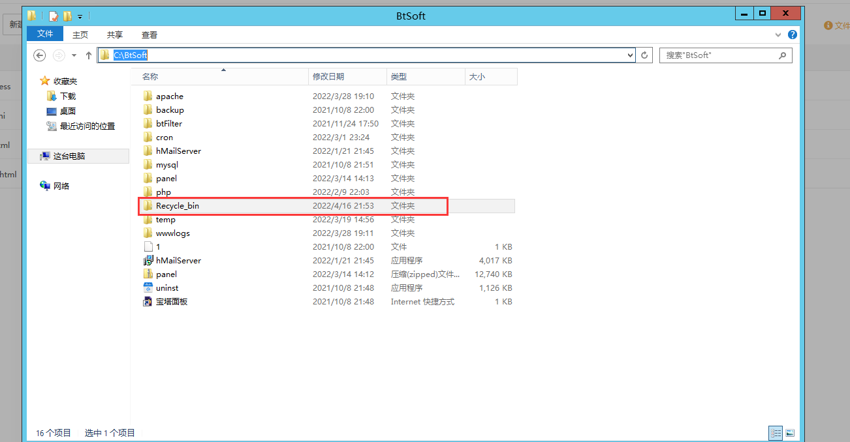
Task: Select the panel folder icon
Action: [x=148, y=178]
